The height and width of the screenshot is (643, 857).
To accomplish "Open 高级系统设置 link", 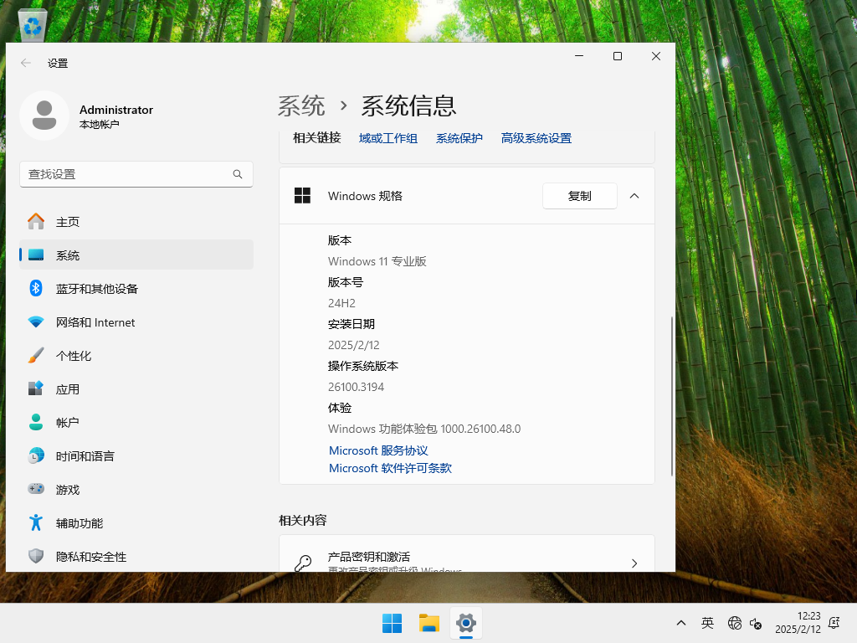I will click(536, 138).
